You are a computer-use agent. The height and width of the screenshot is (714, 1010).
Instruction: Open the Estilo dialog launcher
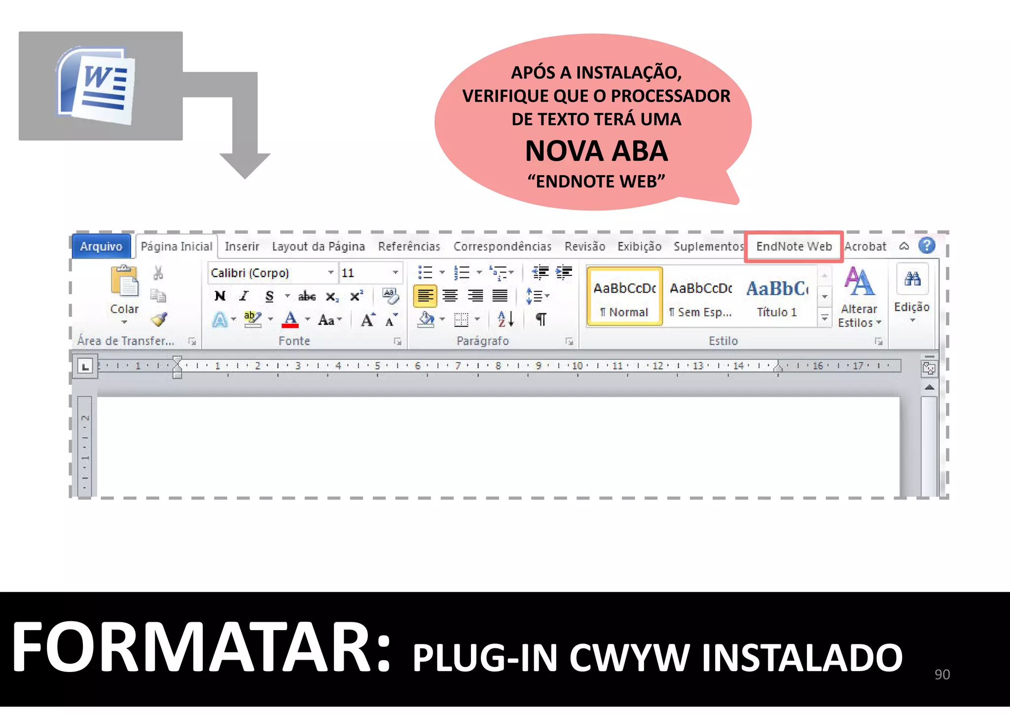pyautogui.click(x=879, y=341)
